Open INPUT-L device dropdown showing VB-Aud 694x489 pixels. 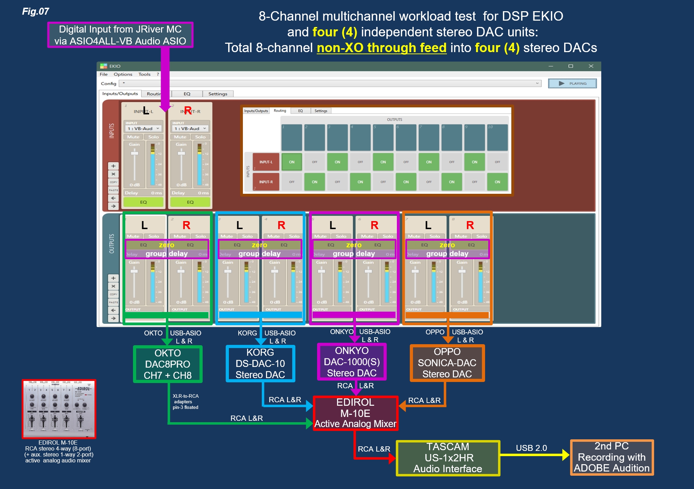[x=143, y=128]
